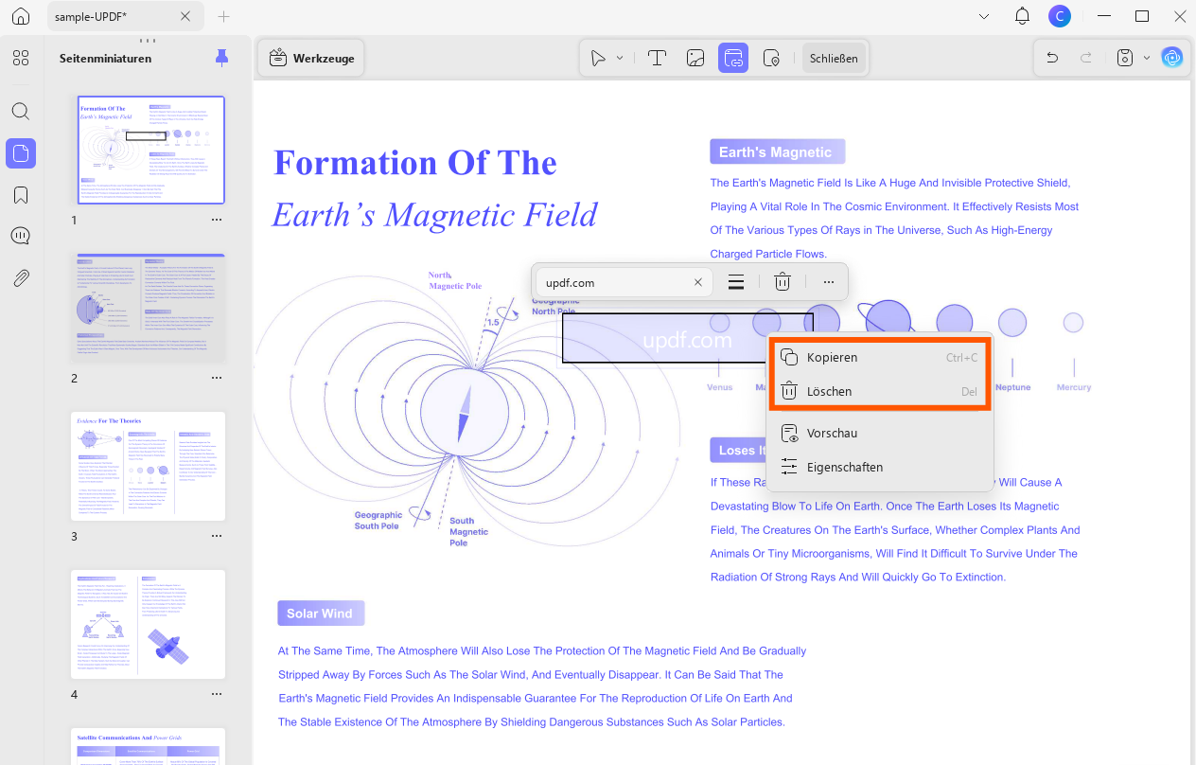
Task: Select page 4 thumbnail
Action: pyautogui.click(x=149, y=624)
